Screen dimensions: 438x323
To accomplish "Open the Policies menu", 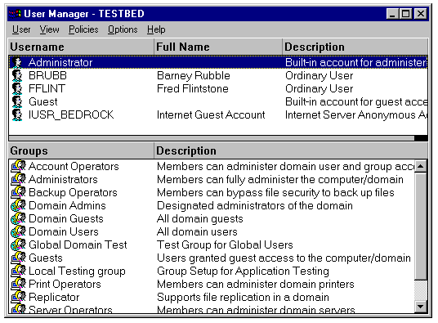I will pyautogui.click(x=83, y=29).
